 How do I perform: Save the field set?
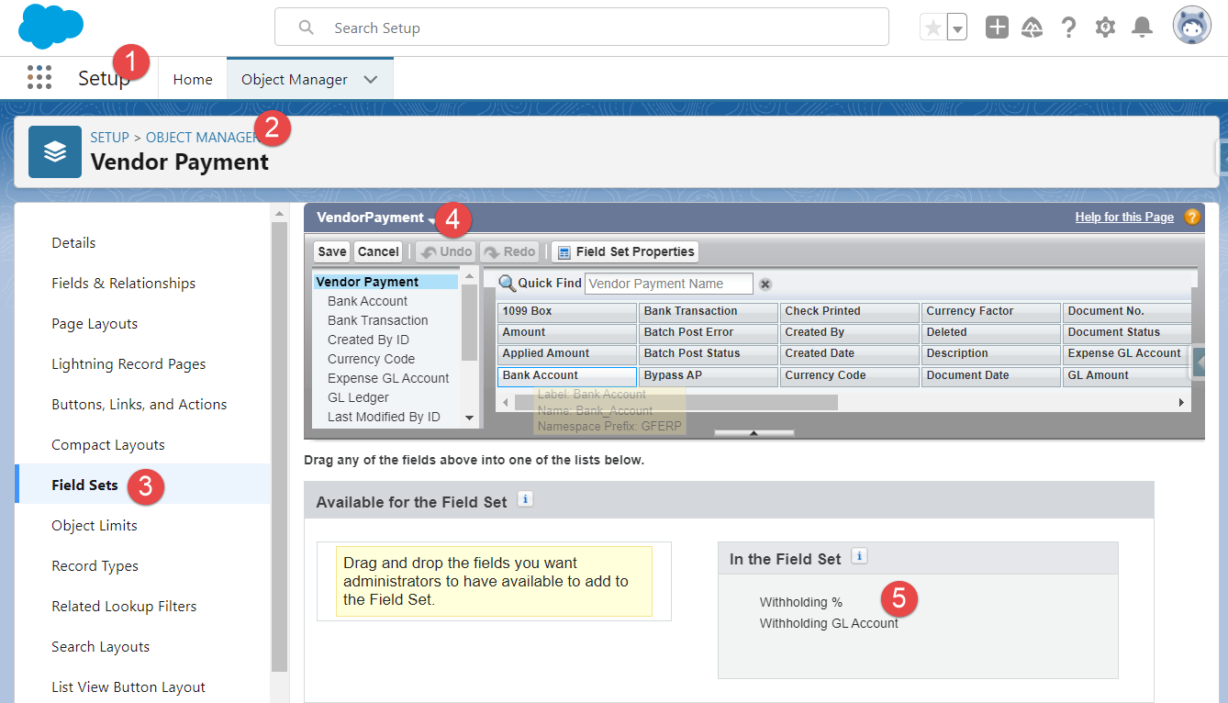332,251
